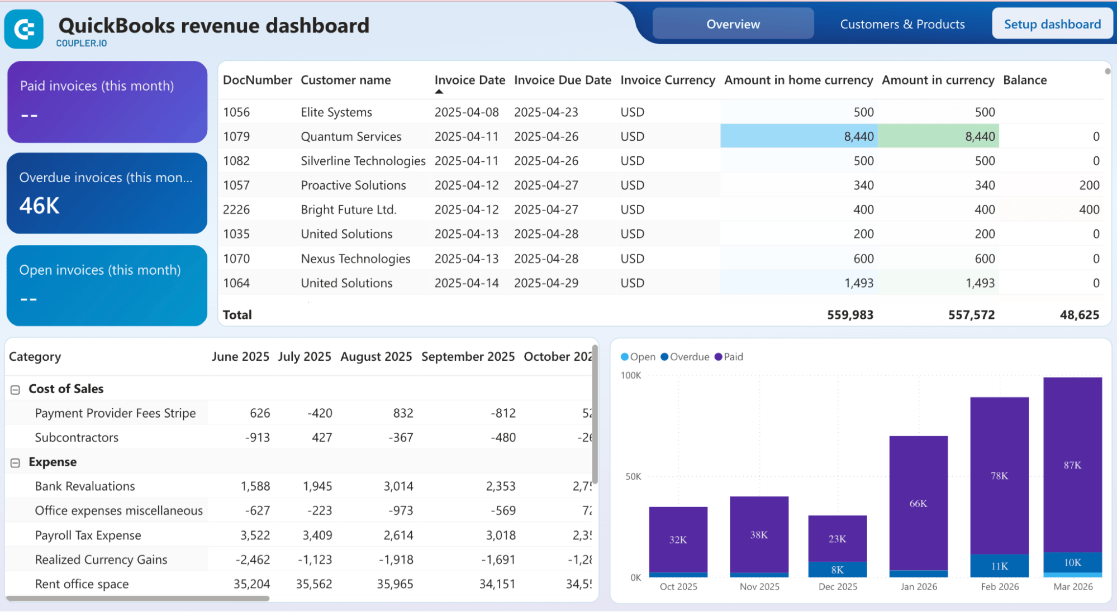Collapse the Expense category group
Screen dimensions: 1117x612
15,463
